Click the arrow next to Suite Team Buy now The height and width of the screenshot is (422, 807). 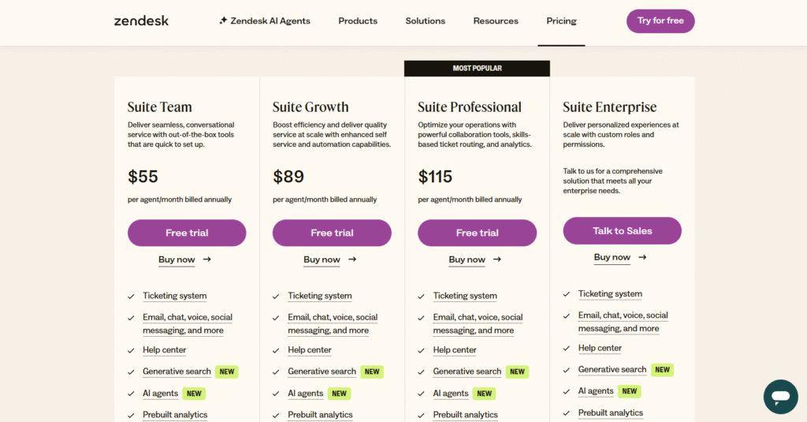click(207, 260)
